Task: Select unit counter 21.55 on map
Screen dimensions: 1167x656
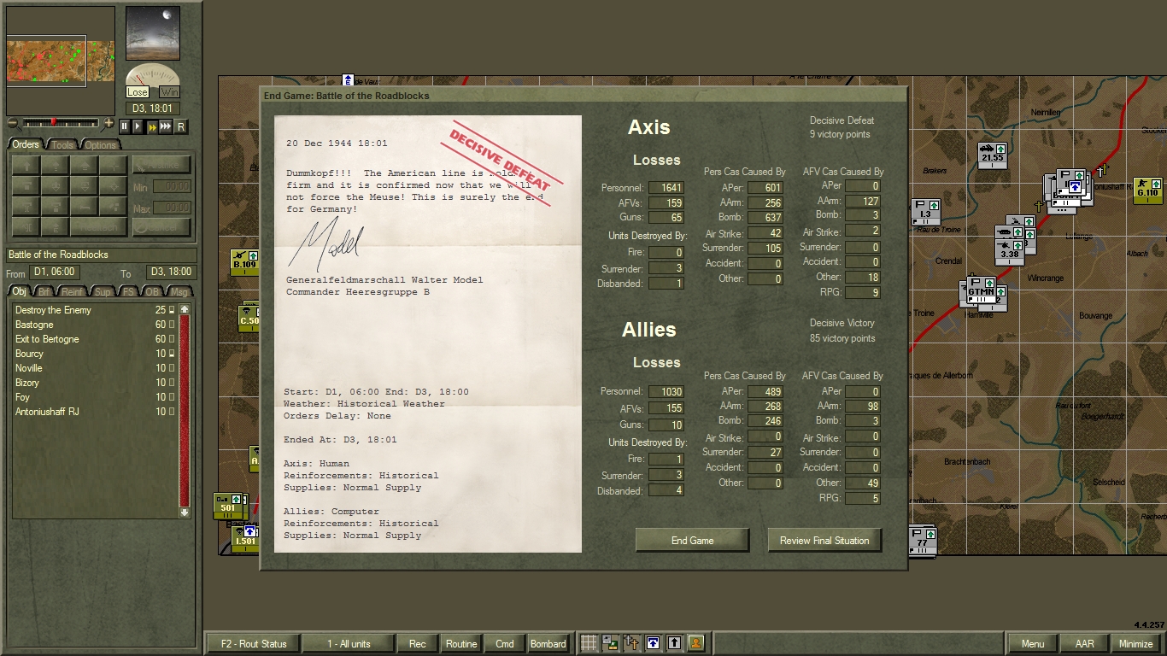Action: coord(992,156)
